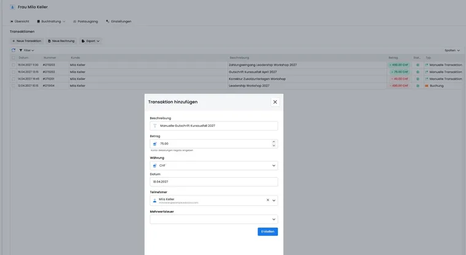Click 'Gutschrift Kursausfall April 2027' description
Viewport: 466px width, 255px height.
(x=253, y=72)
